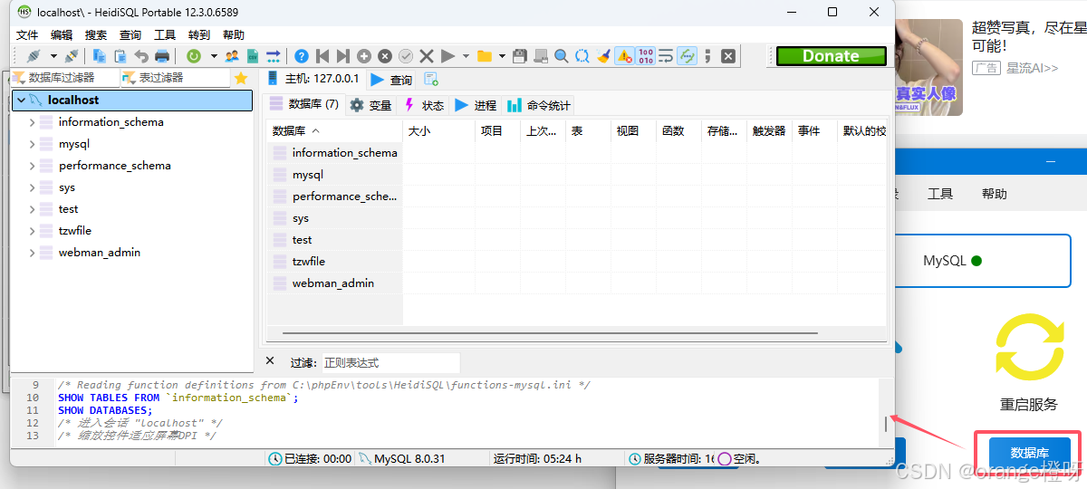Click the green Donate button
The width and height of the screenshot is (1087, 489).
(x=831, y=56)
